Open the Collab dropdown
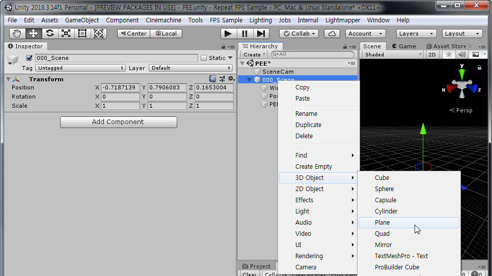Image resolution: width=492 pixels, height=276 pixels. [x=299, y=34]
